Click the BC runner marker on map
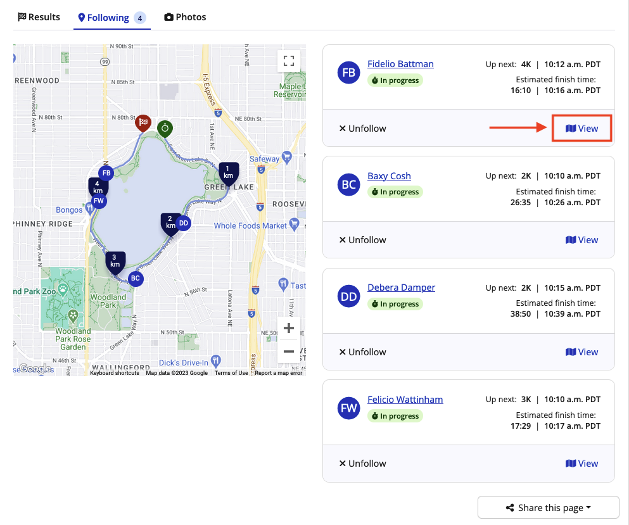This screenshot has height=525, width=629. [135, 278]
